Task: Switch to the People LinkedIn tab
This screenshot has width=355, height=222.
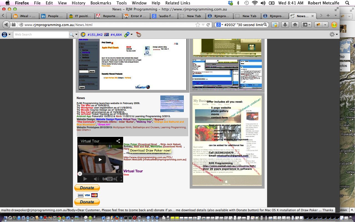Action: click(53, 16)
